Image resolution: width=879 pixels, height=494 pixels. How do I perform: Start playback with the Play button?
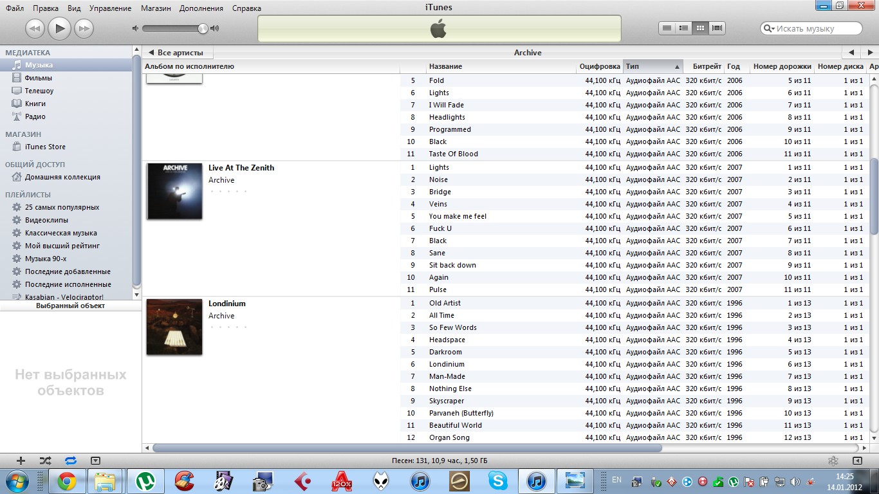(x=59, y=28)
